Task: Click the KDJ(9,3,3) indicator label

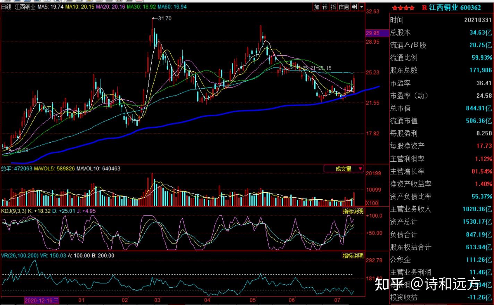Action: pos(14,211)
